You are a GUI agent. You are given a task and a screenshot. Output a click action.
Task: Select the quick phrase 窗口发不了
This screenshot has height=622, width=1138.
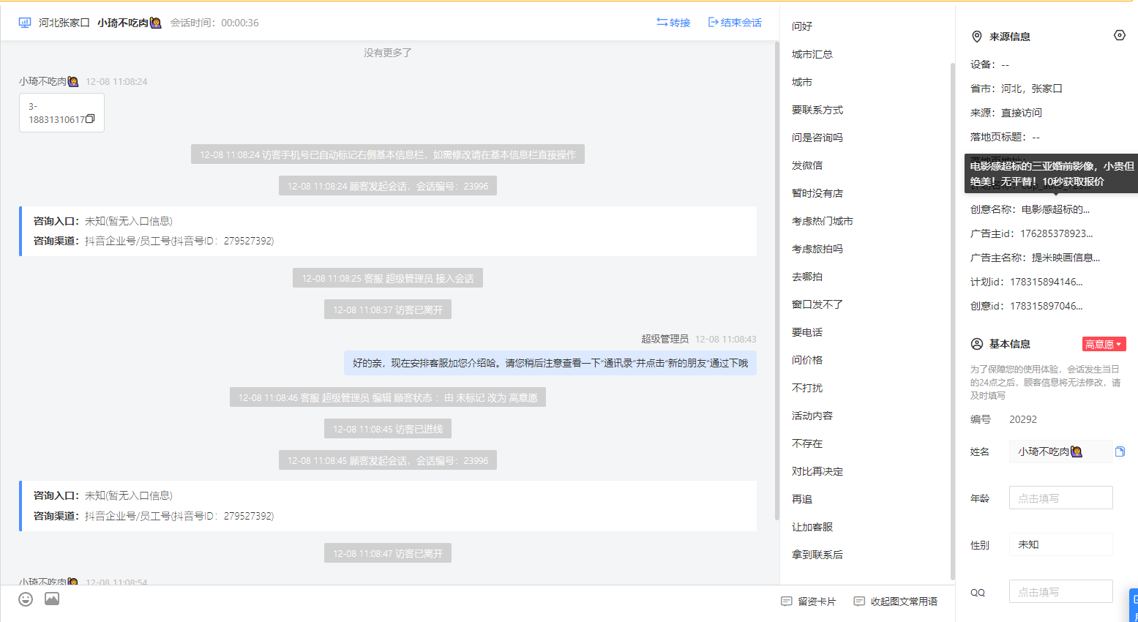(x=817, y=304)
